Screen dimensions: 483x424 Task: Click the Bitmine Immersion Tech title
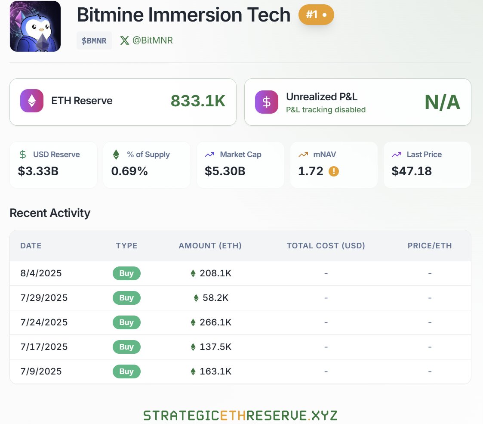(184, 15)
